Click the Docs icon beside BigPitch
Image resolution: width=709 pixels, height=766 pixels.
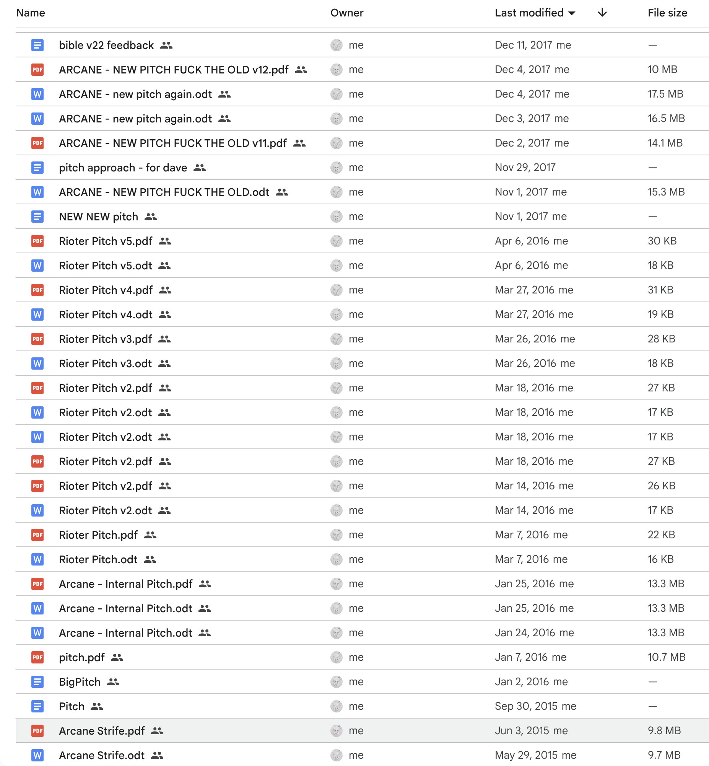[37, 682]
